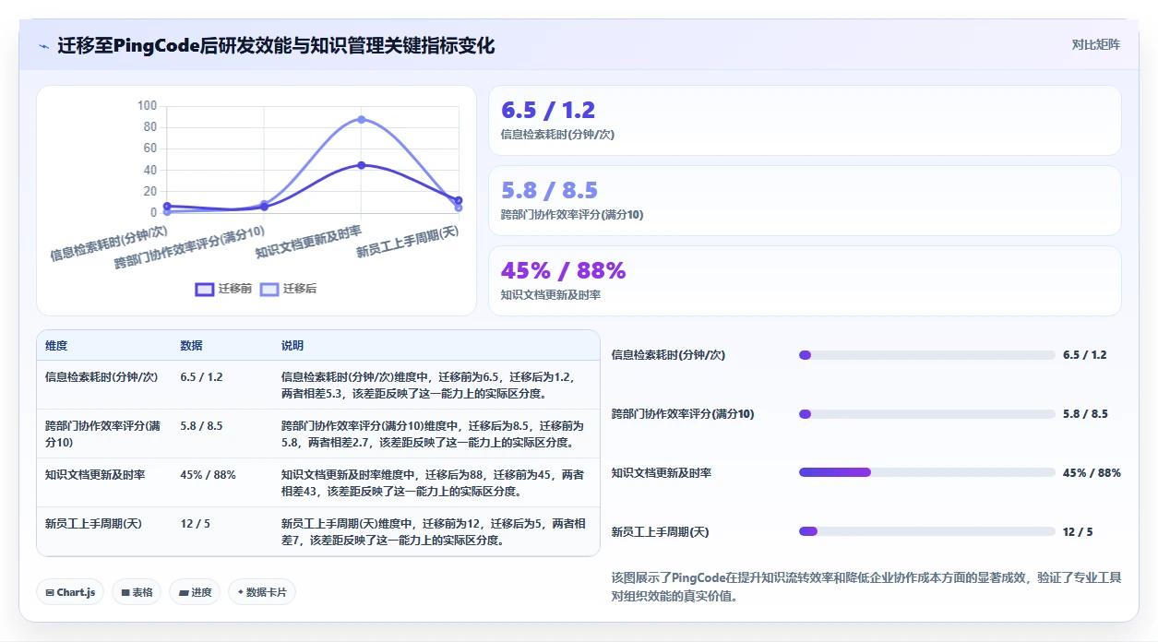Click progress value 45% / 88%
1158x642 pixels.
point(1092,472)
